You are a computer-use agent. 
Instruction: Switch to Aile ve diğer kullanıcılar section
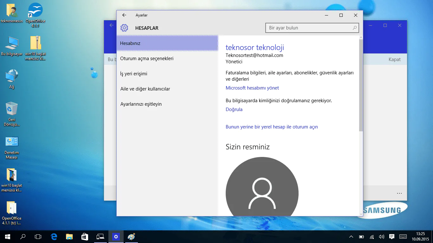click(x=145, y=89)
